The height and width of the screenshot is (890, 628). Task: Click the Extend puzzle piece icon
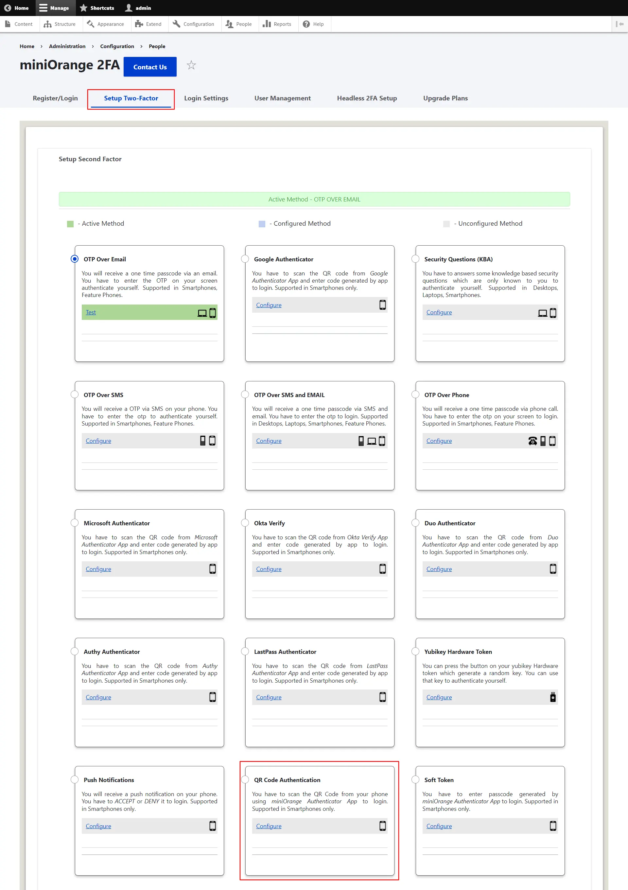[x=139, y=24]
